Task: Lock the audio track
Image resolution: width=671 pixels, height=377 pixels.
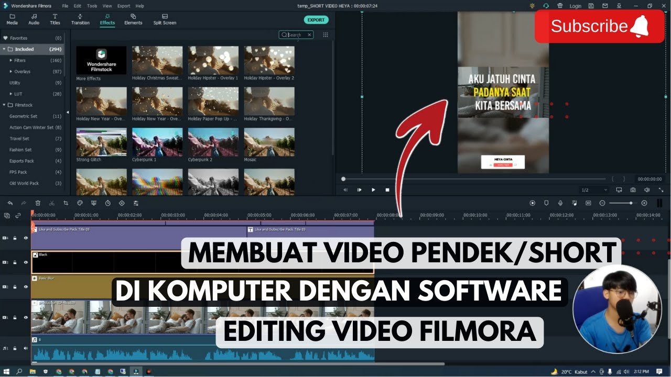Action: click(15, 348)
